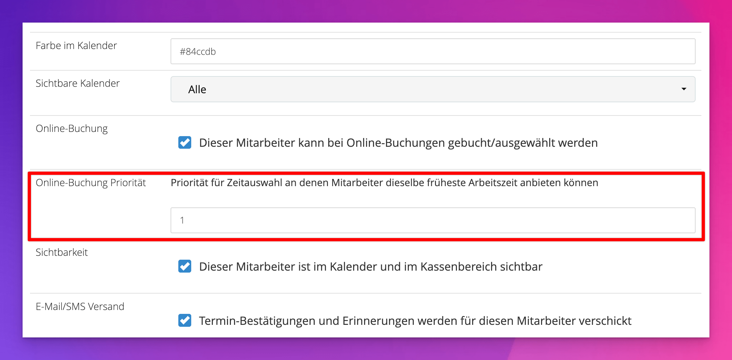Click the 'Dieser Mitarbeiter ist im Kalender' label
This screenshot has height=360, width=732.
click(371, 267)
